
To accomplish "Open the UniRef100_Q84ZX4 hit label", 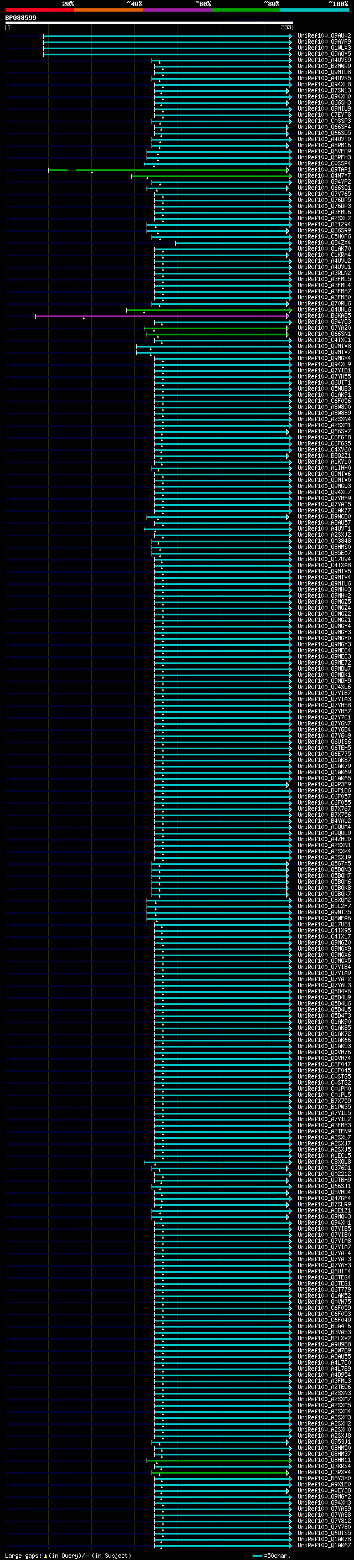I will 324,243.
